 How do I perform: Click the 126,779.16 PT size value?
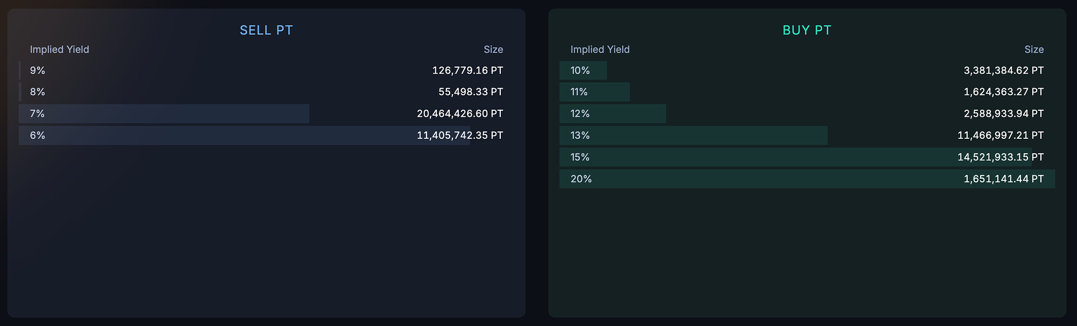[467, 70]
